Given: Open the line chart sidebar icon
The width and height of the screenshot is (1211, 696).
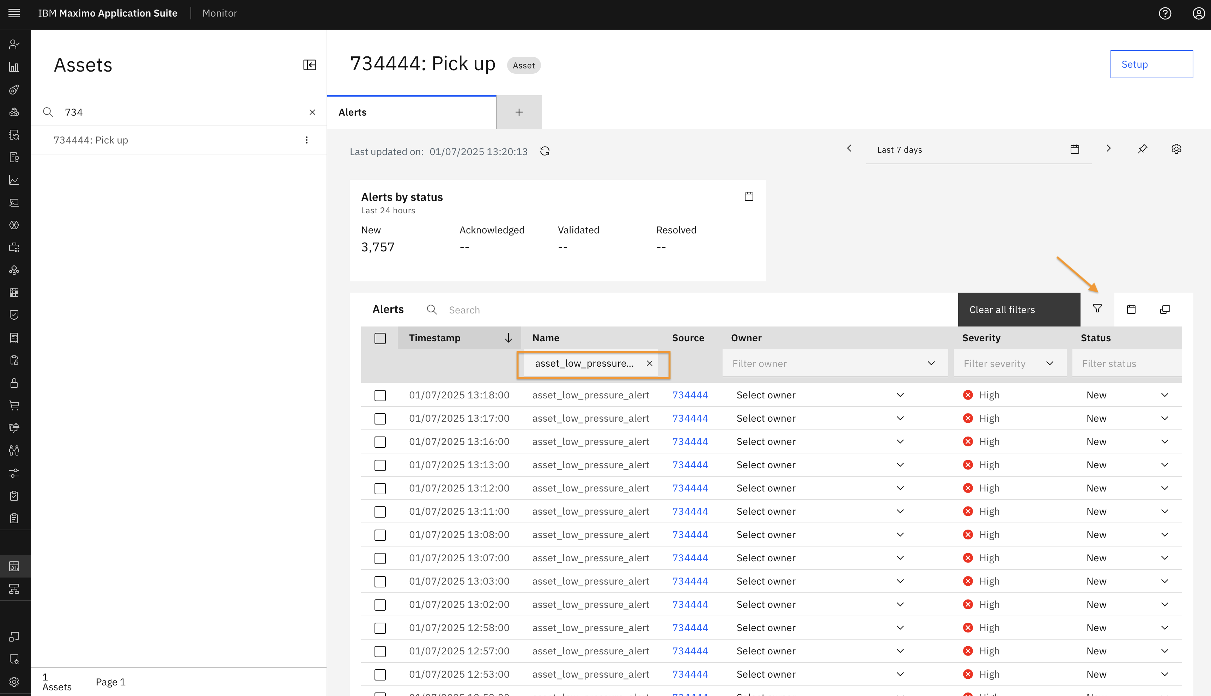Looking at the screenshot, I should (14, 180).
